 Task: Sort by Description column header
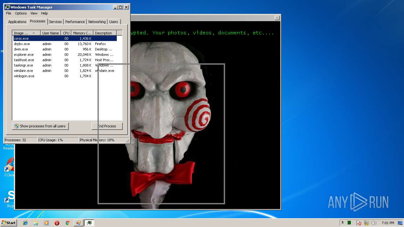(x=105, y=33)
